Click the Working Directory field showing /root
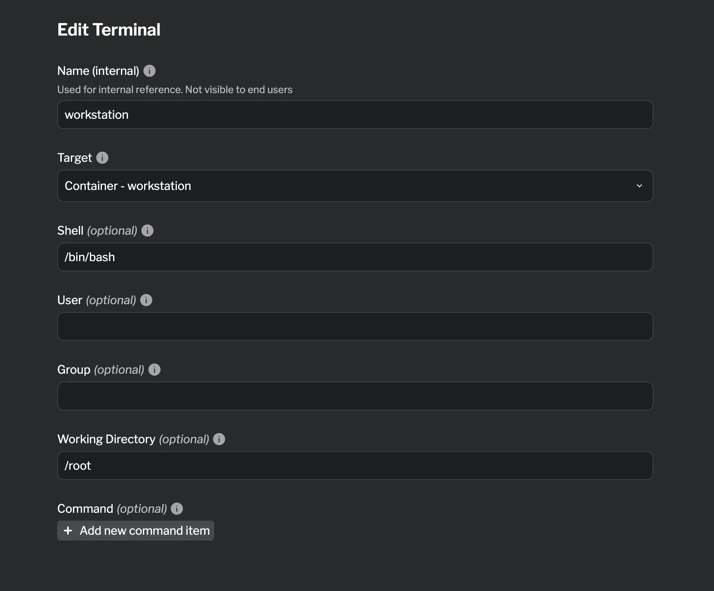The image size is (714, 591). [355, 466]
